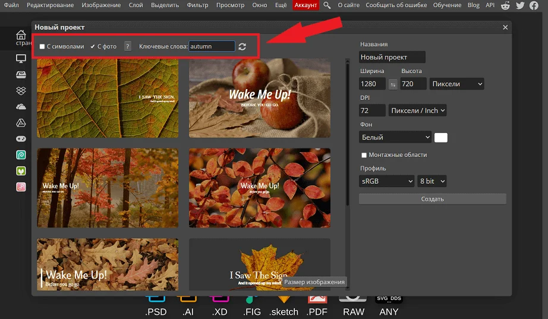Viewport: 548px width, 319px height.
Task: Enable the 'С символами' checkbox
Action: pyautogui.click(x=42, y=46)
